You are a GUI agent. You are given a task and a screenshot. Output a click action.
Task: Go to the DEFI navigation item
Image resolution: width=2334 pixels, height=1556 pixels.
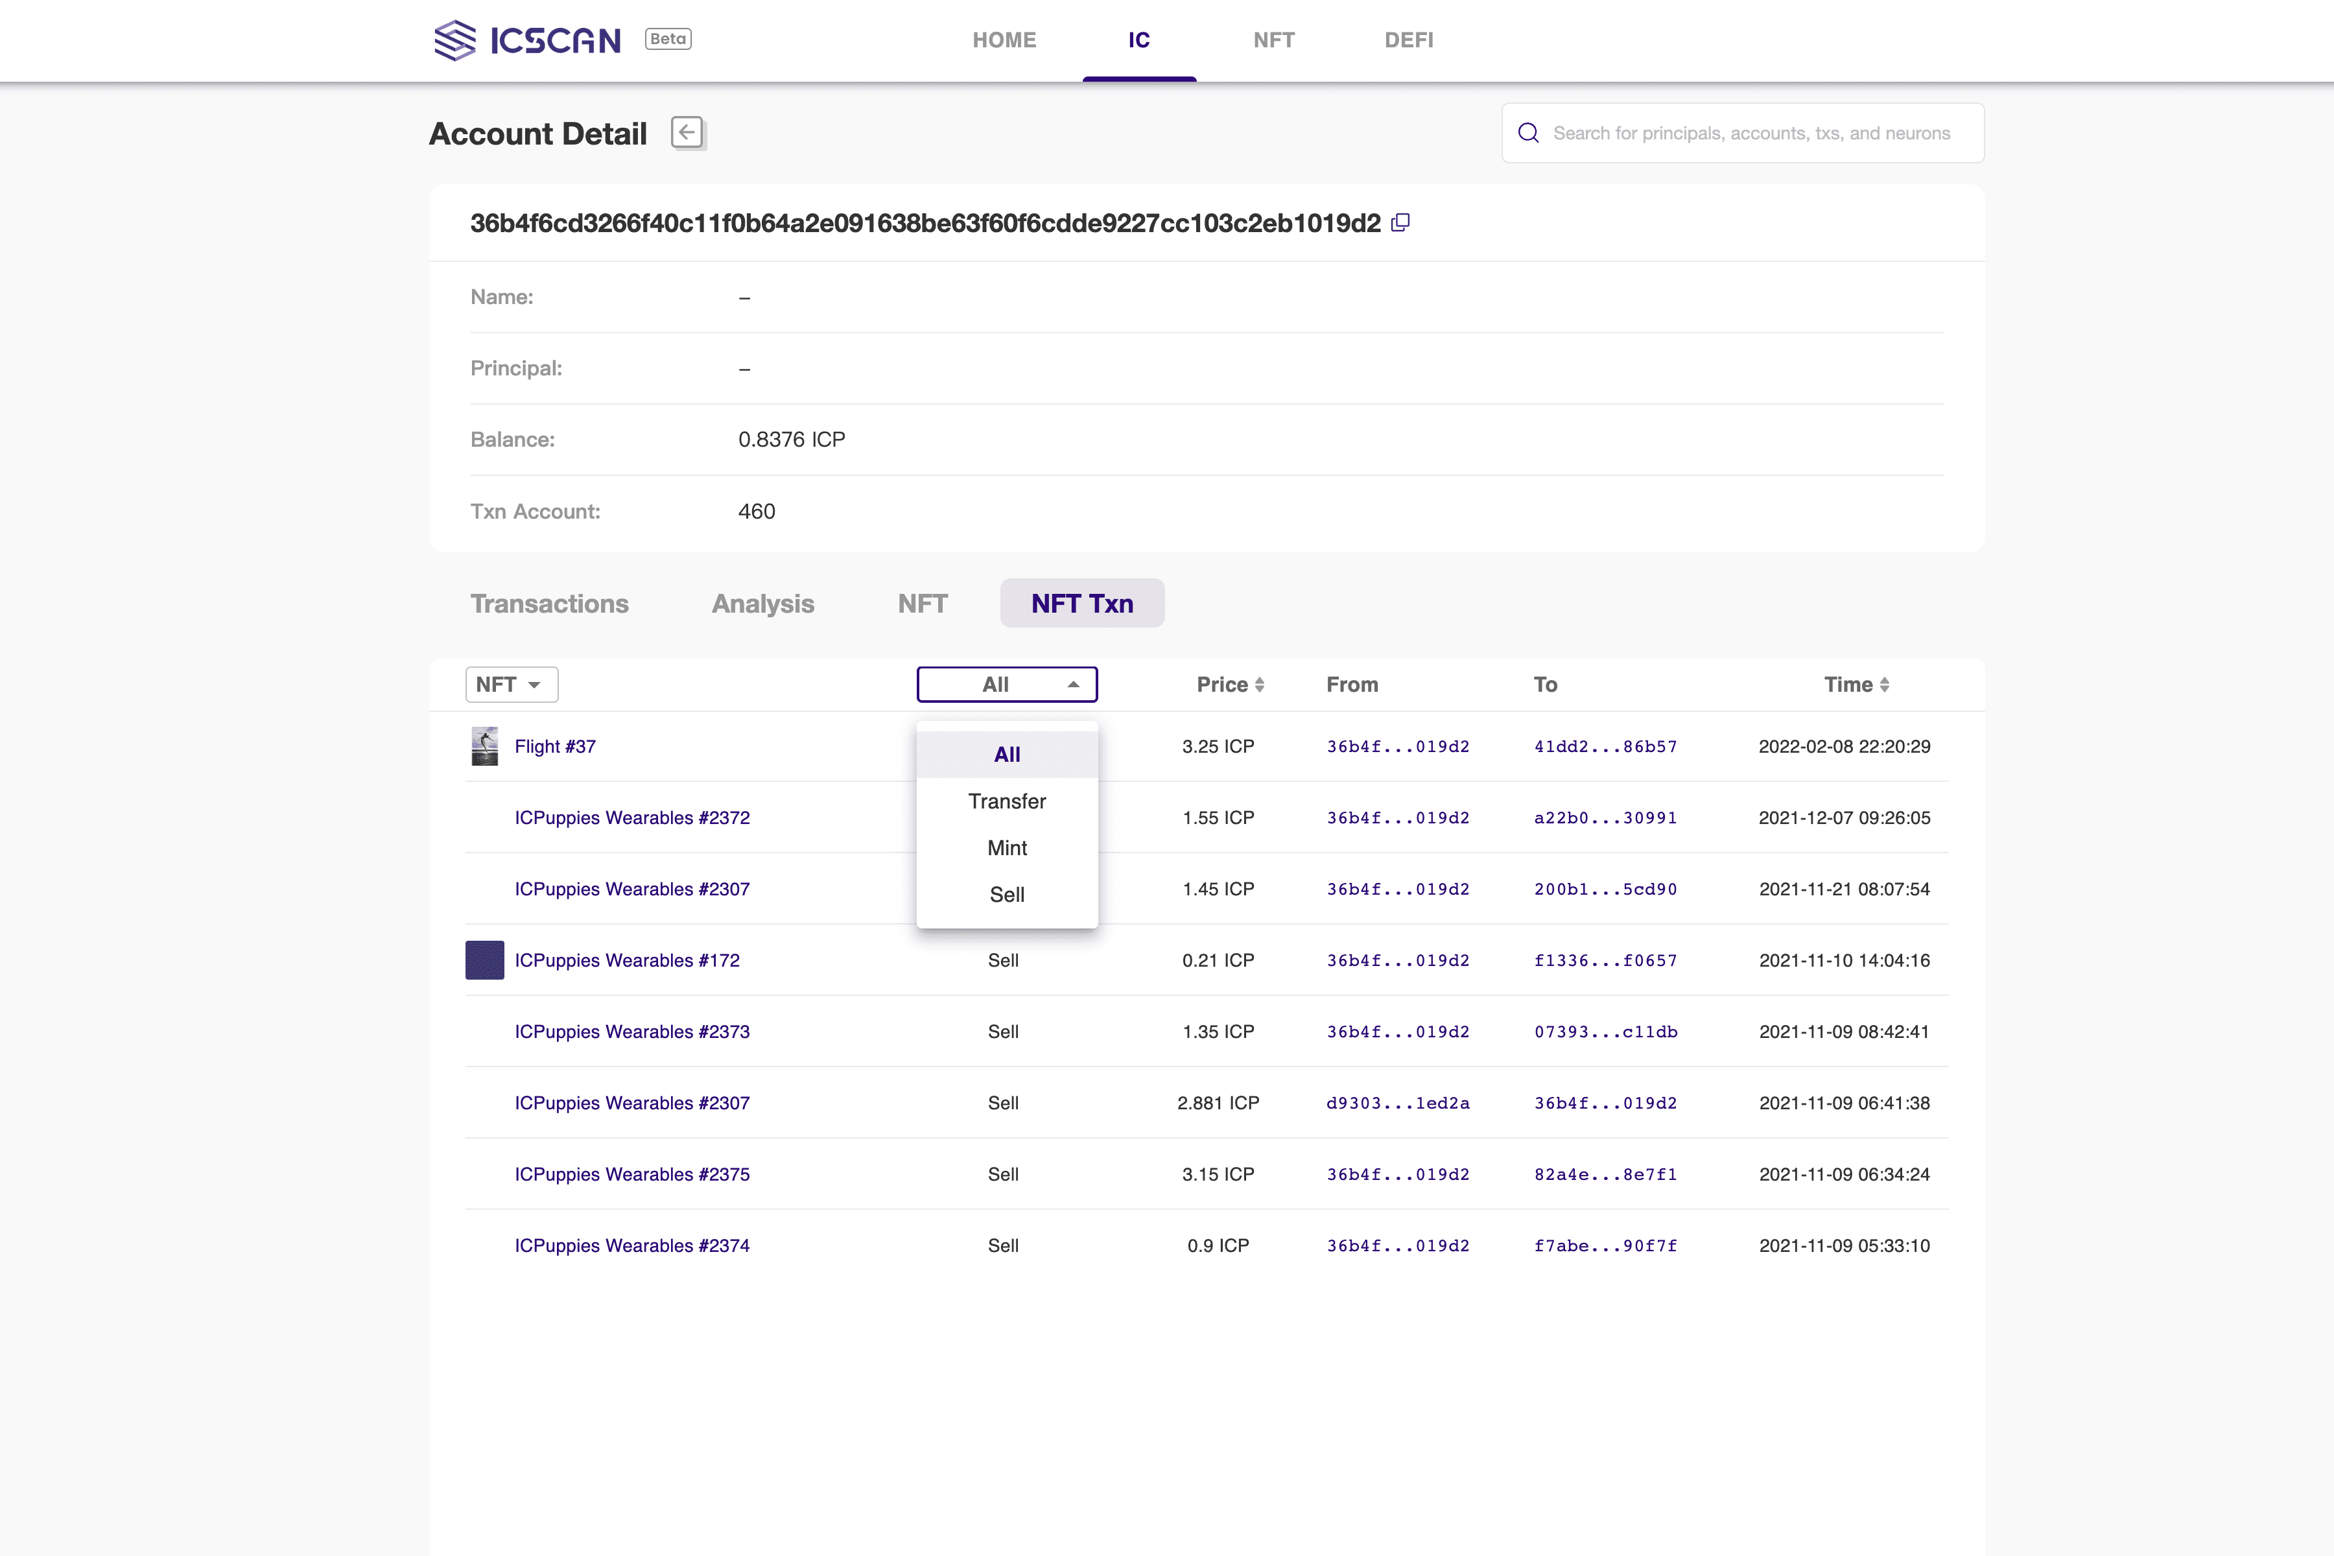point(1408,40)
